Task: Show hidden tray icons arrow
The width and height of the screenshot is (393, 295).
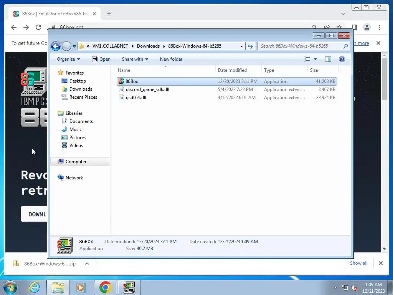Action: coord(335,288)
